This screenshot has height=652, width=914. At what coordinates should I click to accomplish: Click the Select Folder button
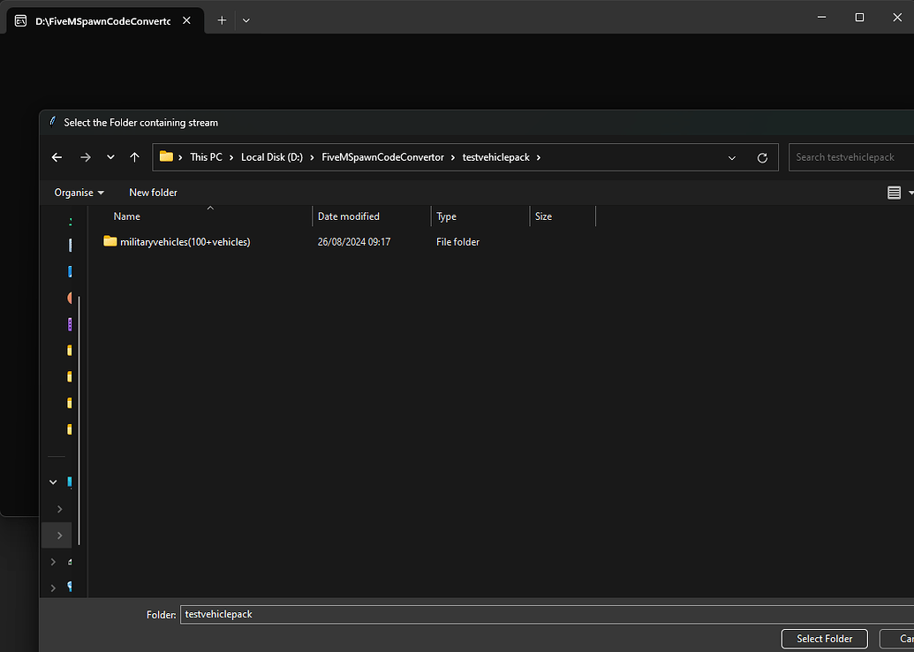pyautogui.click(x=824, y=638)
